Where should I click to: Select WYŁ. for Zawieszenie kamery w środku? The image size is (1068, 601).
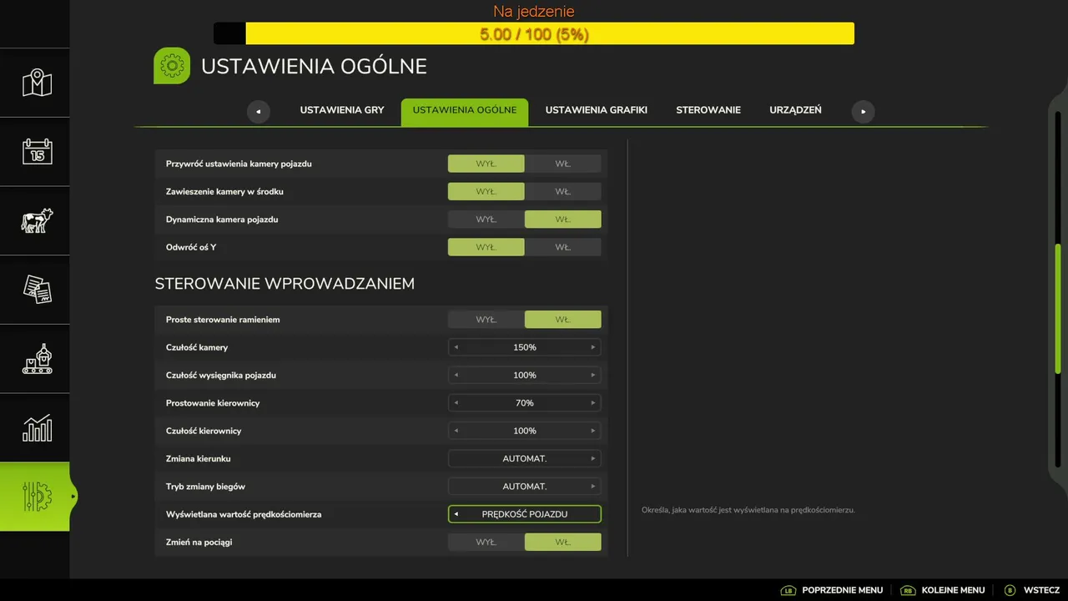pyautogui.click(x=486, y=192)
